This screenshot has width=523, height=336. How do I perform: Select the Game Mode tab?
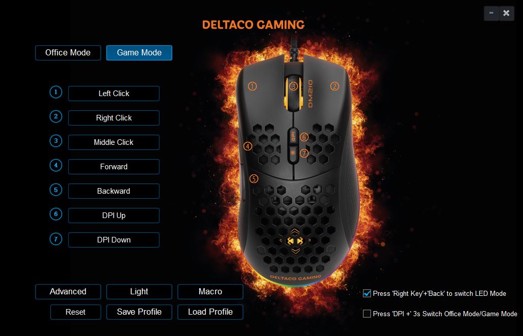pos(139,53)
